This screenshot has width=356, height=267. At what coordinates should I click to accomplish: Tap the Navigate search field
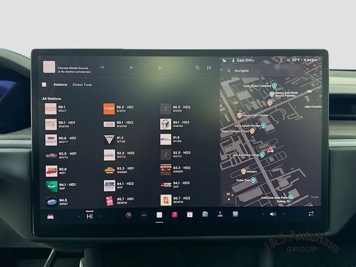(264, 71)
